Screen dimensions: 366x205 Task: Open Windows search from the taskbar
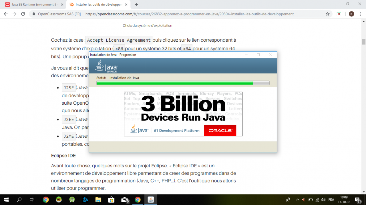click(19, 200)
